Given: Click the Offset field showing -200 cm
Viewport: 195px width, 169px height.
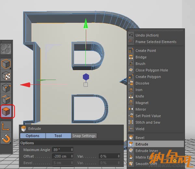Looking at the screenshot, I should click(x=63, y=156).
